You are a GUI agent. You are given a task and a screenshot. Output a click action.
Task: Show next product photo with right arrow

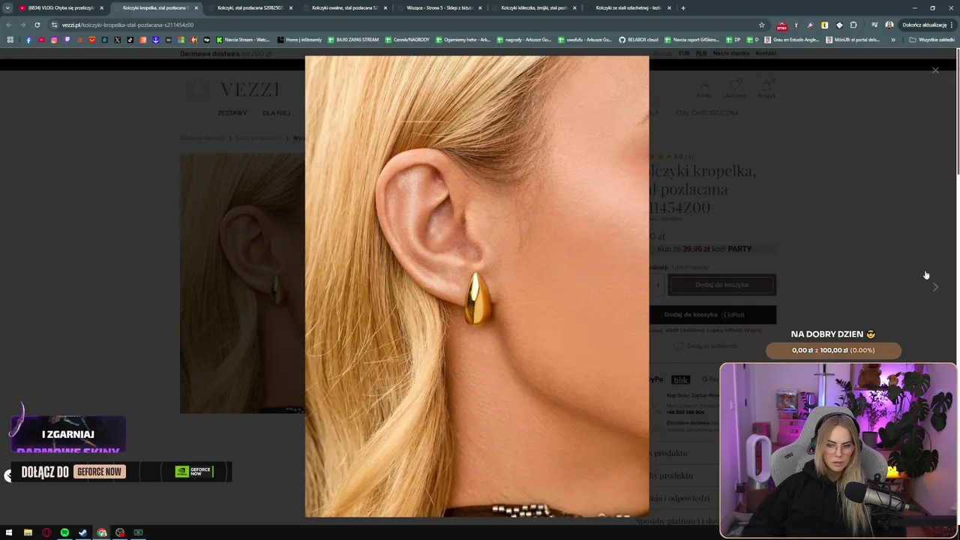click(935, 286)
